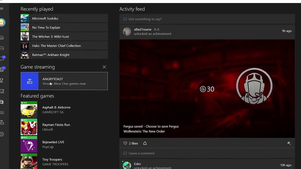The height and width of the screenshot is (169, 301).
Task: Click the share icon under the achievement post
Action: point(145,143)
